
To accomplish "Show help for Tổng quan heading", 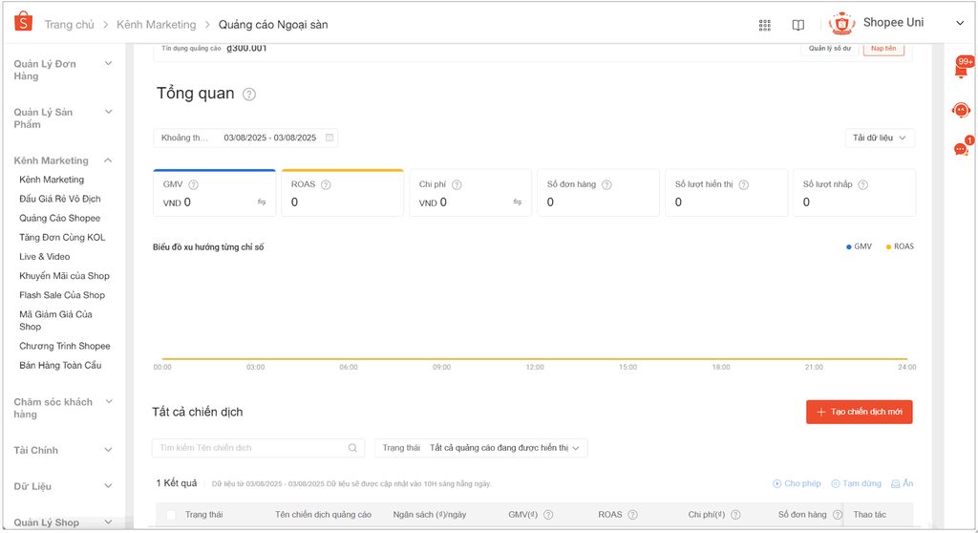I will coord(249,95).
